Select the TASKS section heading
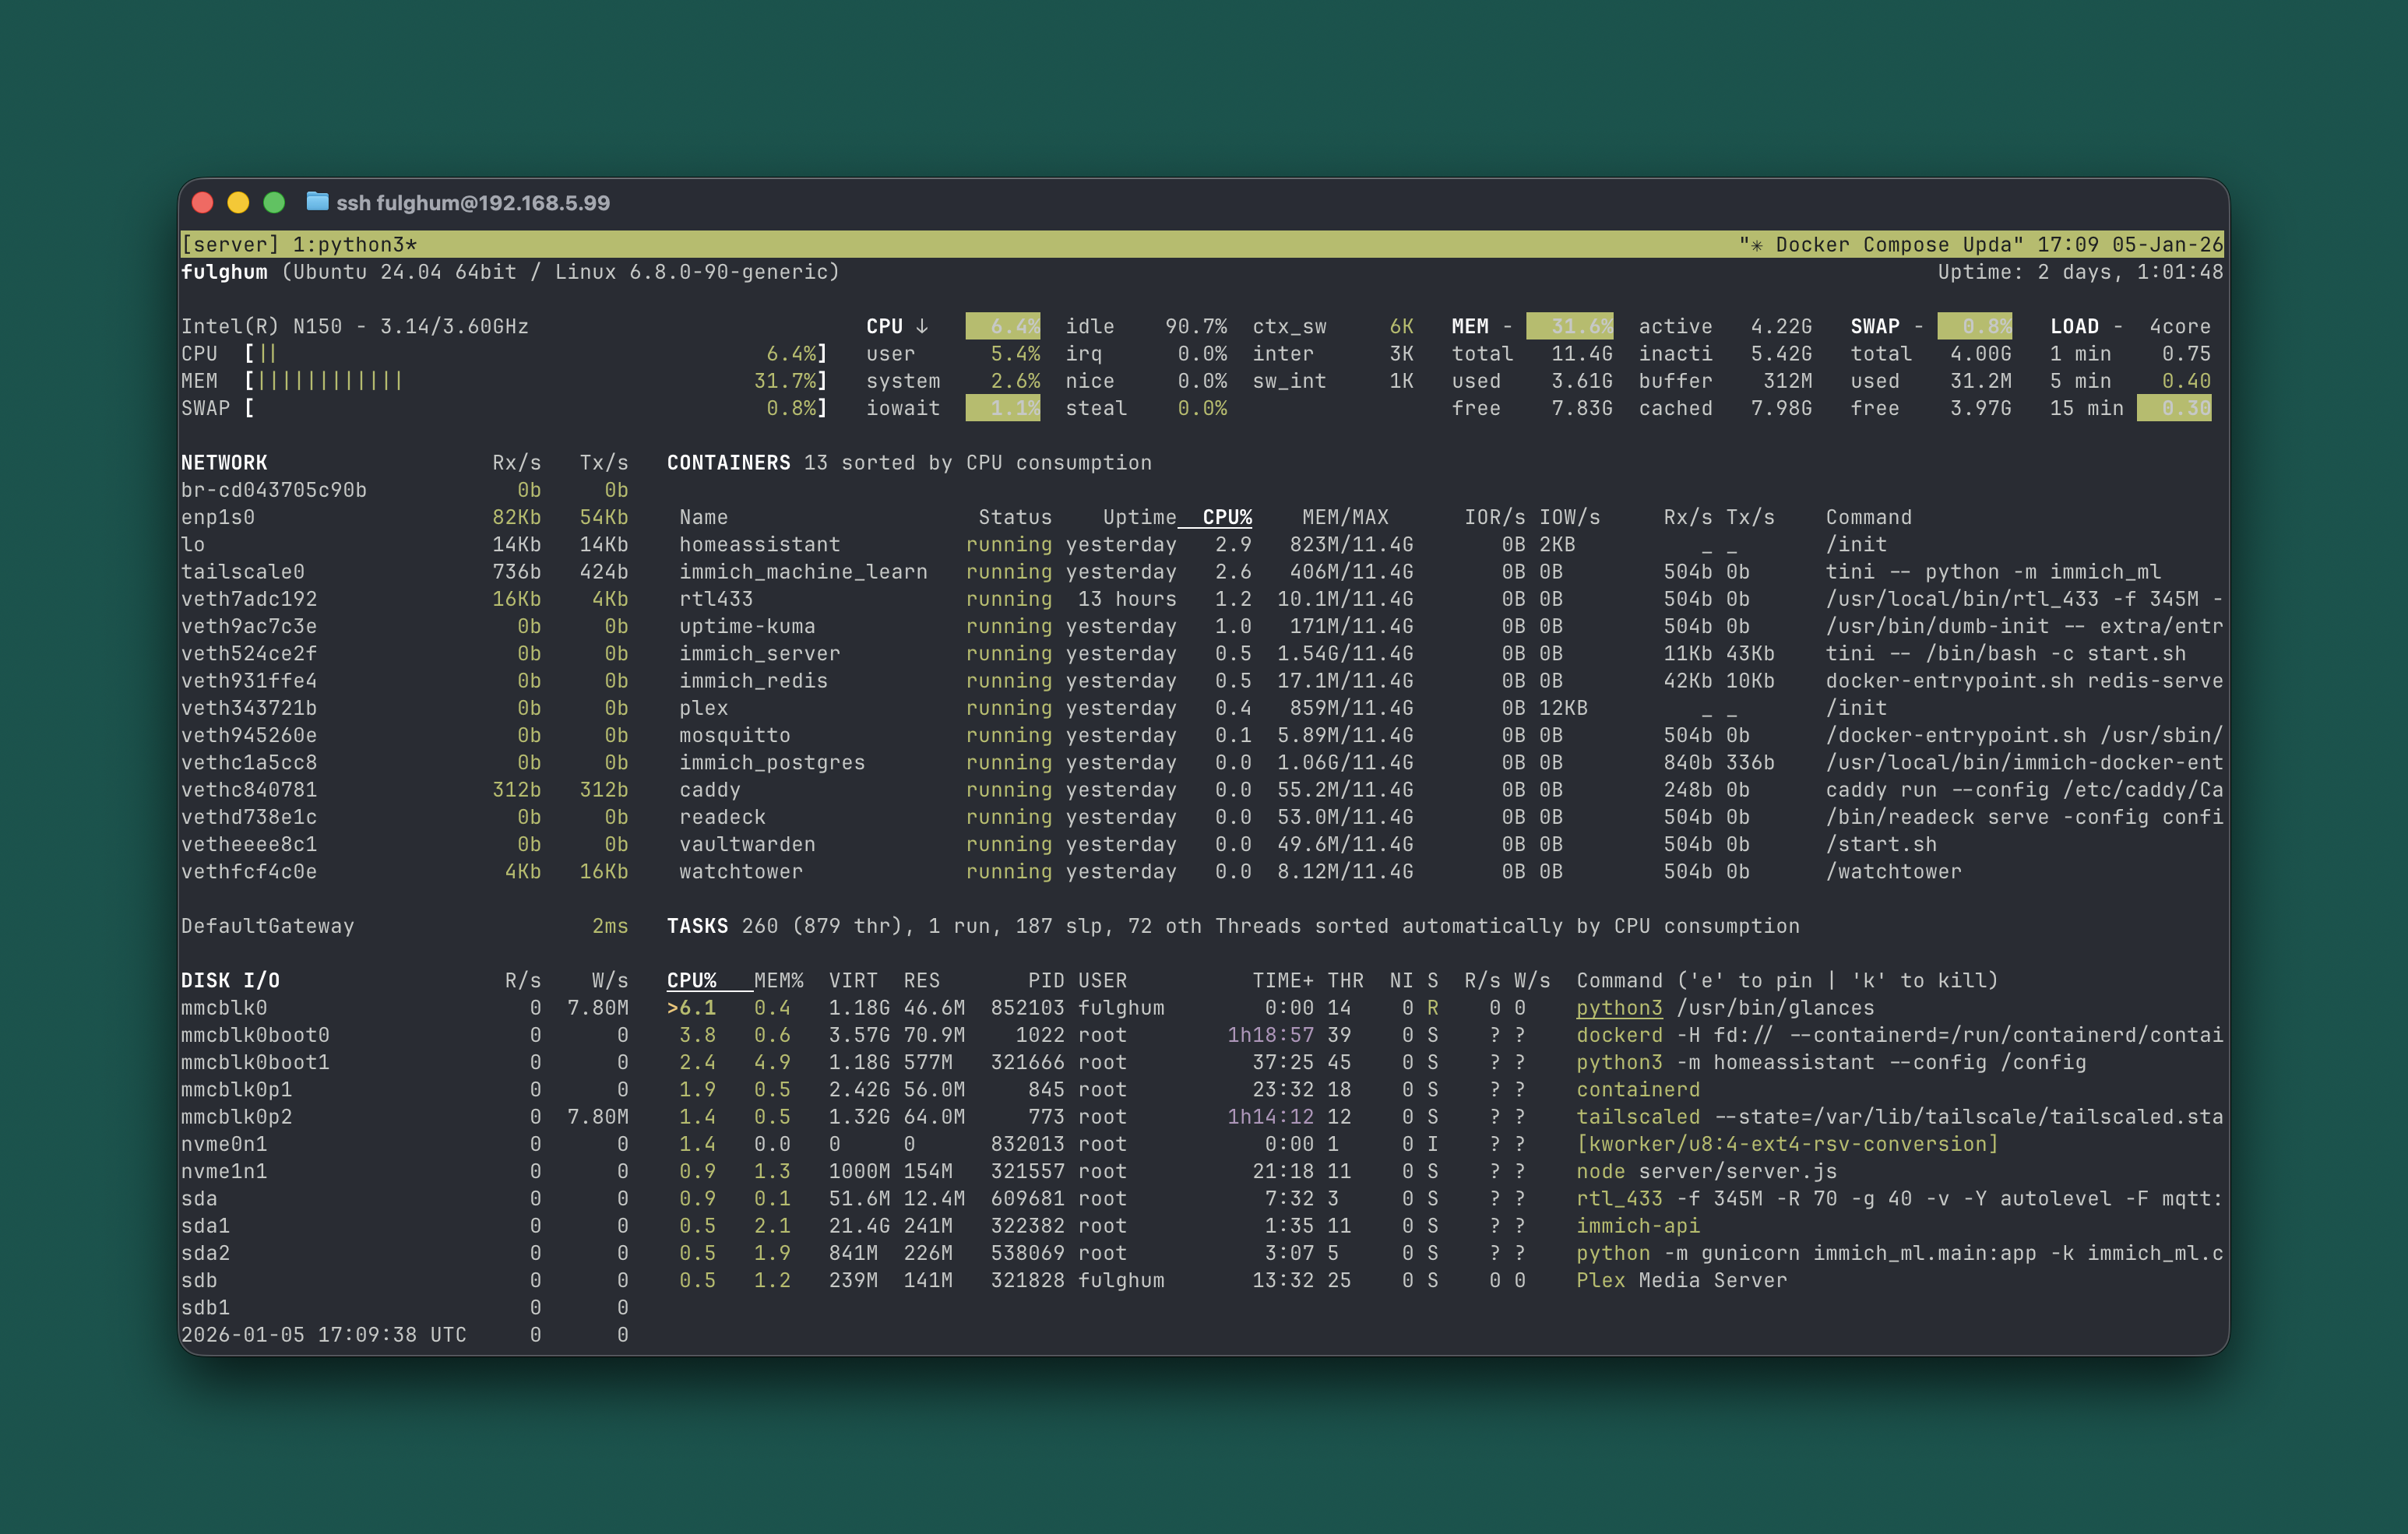The height and width of the screenshot is (1534, 2408). 697,926
